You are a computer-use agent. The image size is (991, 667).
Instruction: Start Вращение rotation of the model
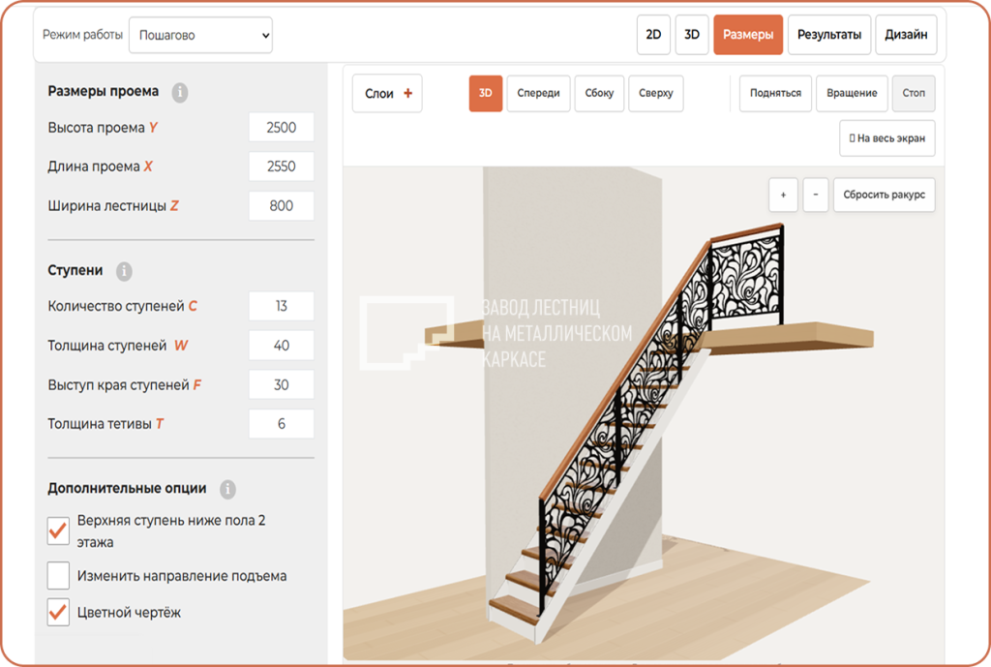pos(852,94)
